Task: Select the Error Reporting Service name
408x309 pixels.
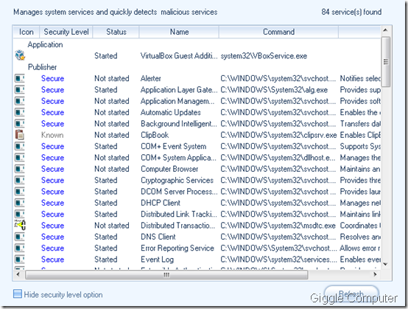Action: 177,248
